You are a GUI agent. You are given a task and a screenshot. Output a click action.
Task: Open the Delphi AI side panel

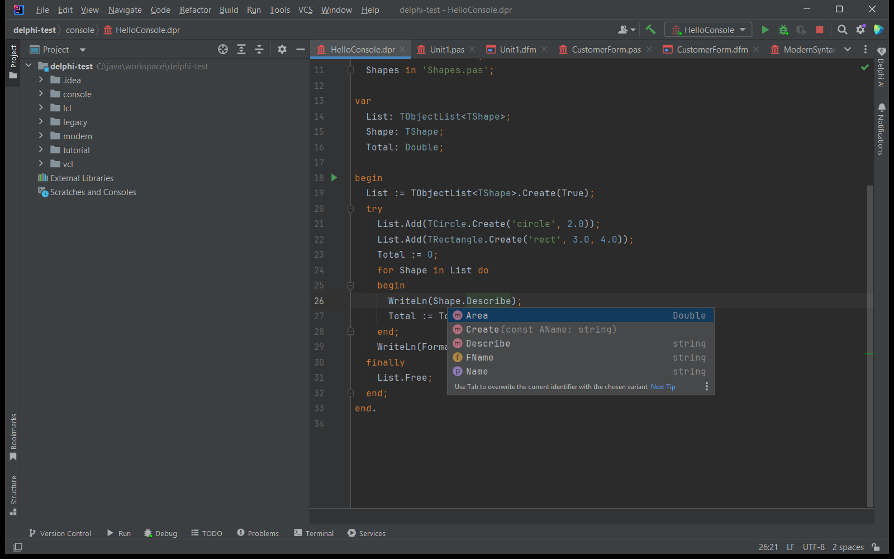pos(881,67)
